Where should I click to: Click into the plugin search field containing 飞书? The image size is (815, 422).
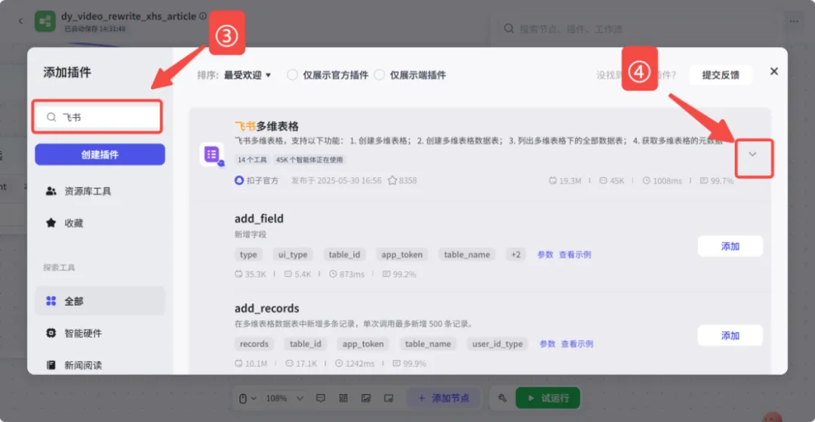click(x=97, y=118)
